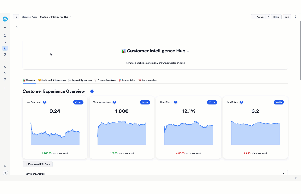Collapse the Sentiment Analysis expander

click(283, 174)
